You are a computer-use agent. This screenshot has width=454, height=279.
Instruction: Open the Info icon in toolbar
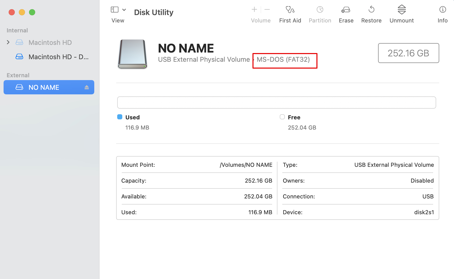[443, 10]
